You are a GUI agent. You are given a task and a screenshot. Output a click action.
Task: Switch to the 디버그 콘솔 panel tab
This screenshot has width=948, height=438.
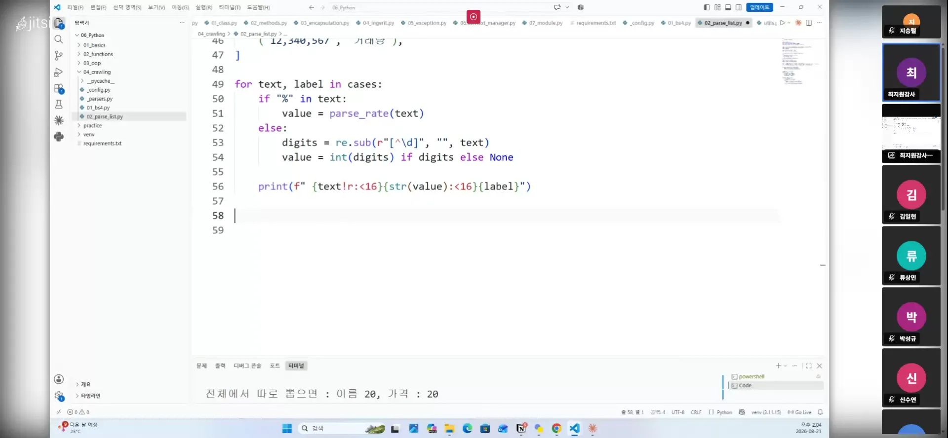tap(247, 365)
